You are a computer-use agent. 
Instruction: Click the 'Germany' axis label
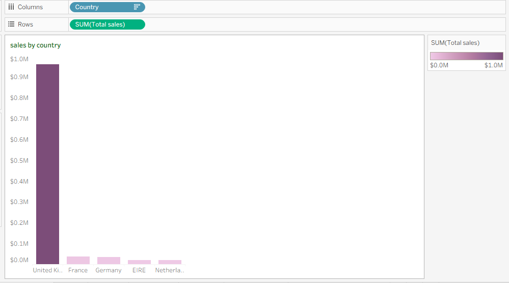(109, 270)
